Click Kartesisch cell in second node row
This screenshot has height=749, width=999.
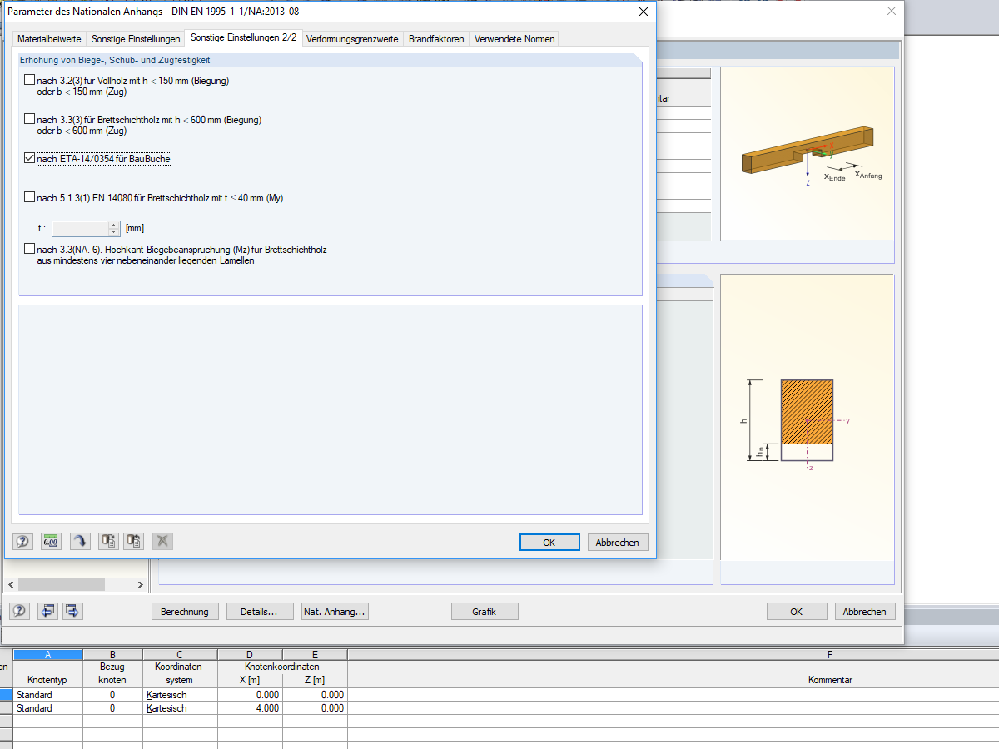point(179,708)
